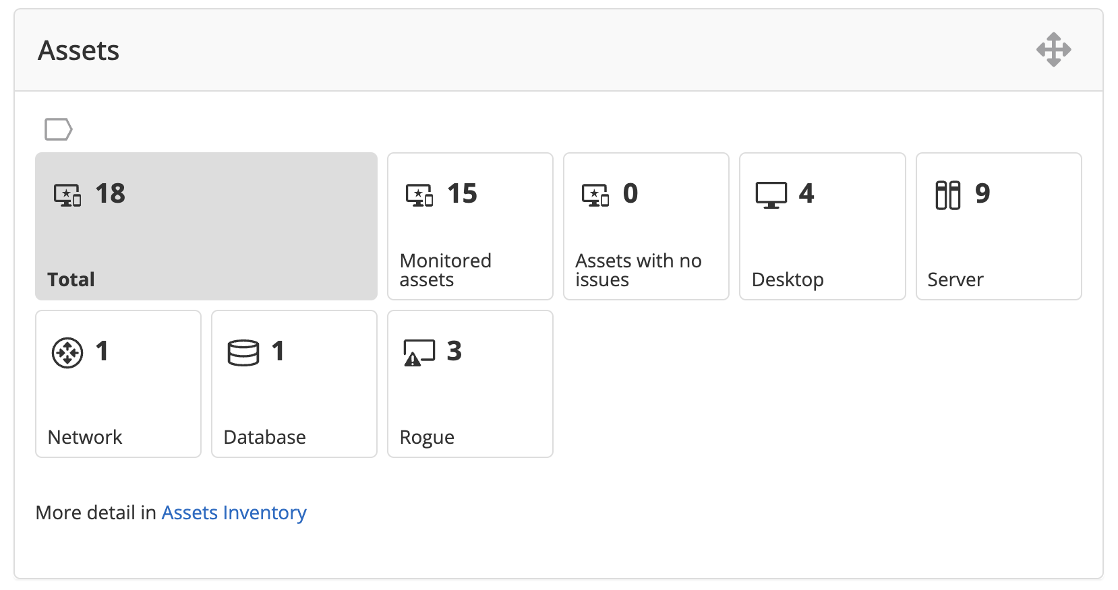1118x590 pixels.
Task: Open the Assets Inventory link
Action: pos(234,513)
